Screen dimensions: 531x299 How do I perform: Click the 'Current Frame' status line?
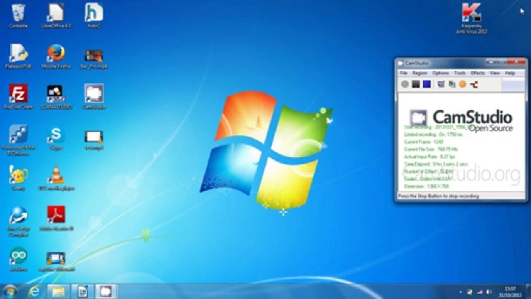click(424, 142)
